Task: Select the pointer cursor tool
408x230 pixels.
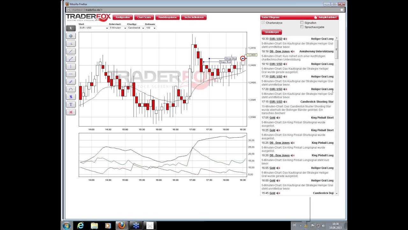Action: click(x=71, y=28)
